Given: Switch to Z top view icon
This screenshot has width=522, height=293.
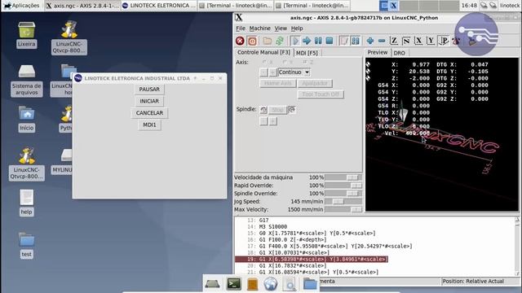Looking at the screenshot, I should pos(394,41).
